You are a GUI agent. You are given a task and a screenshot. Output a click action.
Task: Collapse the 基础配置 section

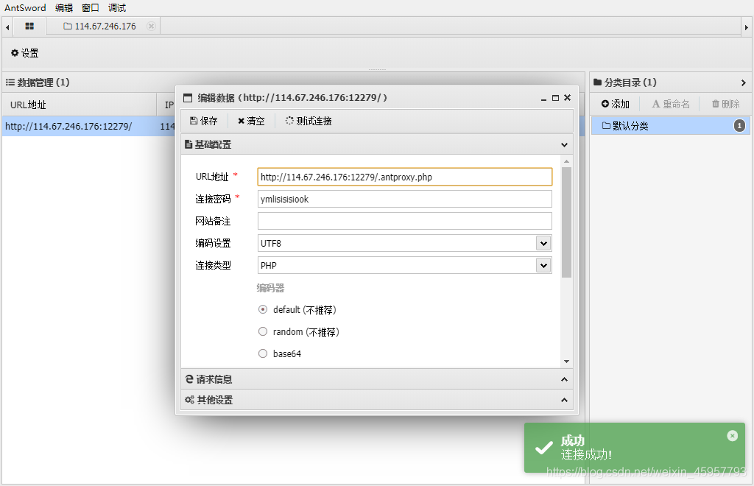tap(564, 144)
